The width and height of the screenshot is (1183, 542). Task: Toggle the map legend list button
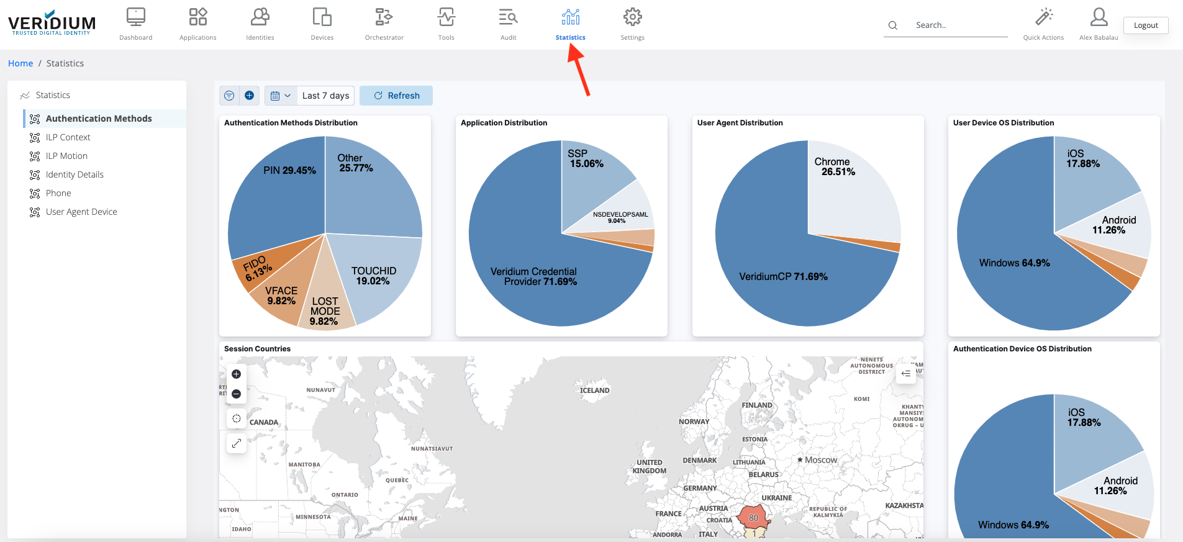tap(906, 374)
